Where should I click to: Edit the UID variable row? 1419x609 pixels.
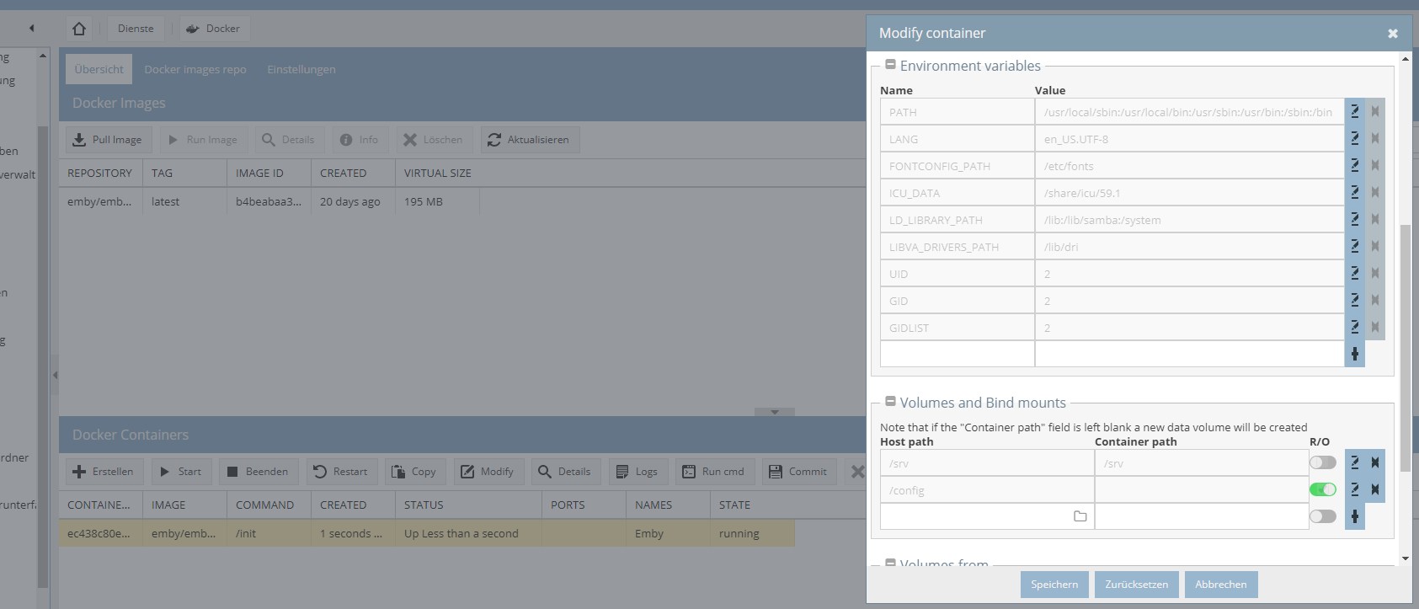(1355, 273)
